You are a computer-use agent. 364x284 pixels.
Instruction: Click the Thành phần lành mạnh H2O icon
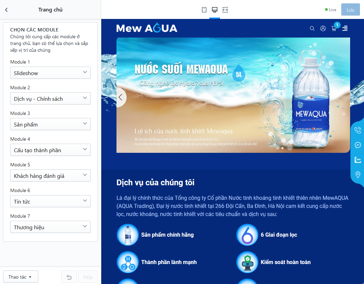tap(128, 262)
